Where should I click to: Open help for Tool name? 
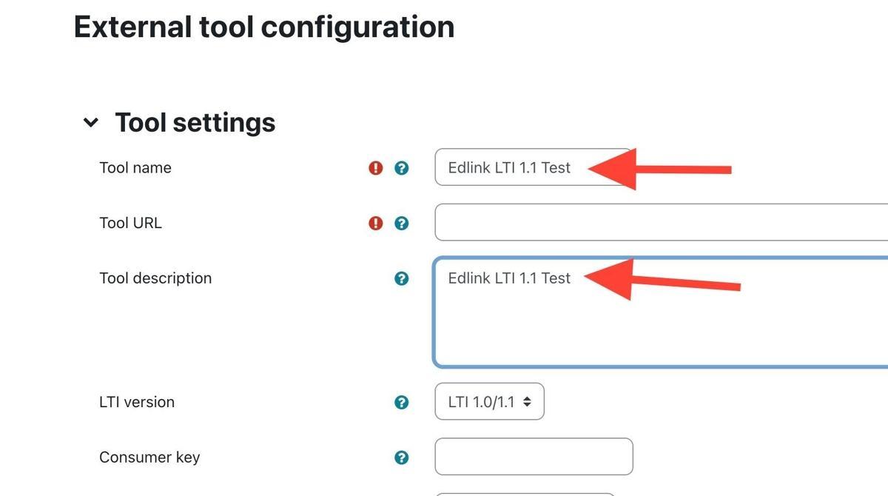click(400, 167)
